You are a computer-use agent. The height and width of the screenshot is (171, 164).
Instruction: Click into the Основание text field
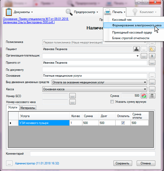(x=95, y=76)
